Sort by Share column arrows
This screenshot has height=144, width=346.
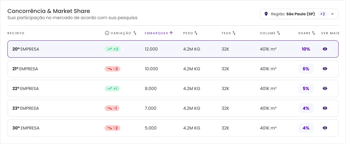314,33
